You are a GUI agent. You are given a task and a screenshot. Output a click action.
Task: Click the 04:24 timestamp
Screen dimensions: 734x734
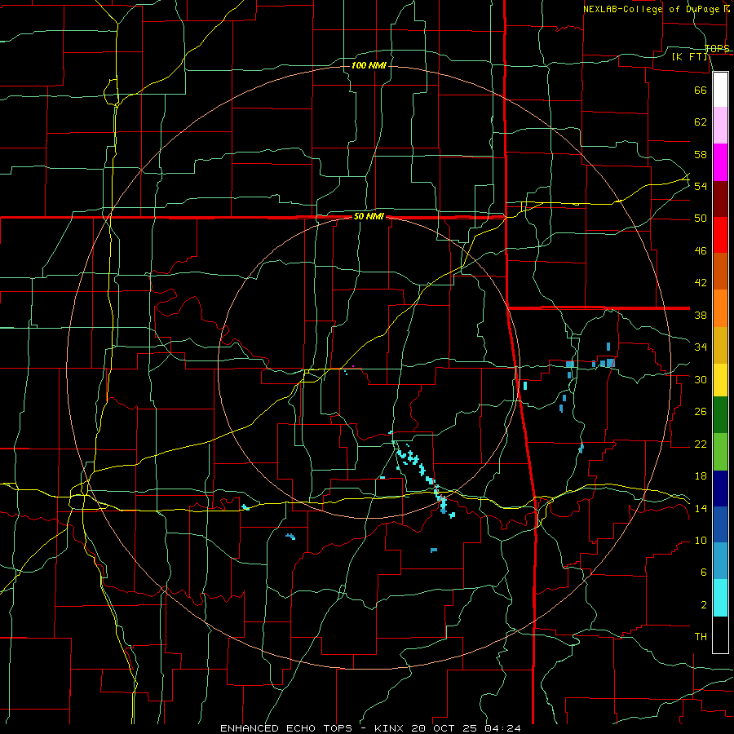[x=502, y=728]
